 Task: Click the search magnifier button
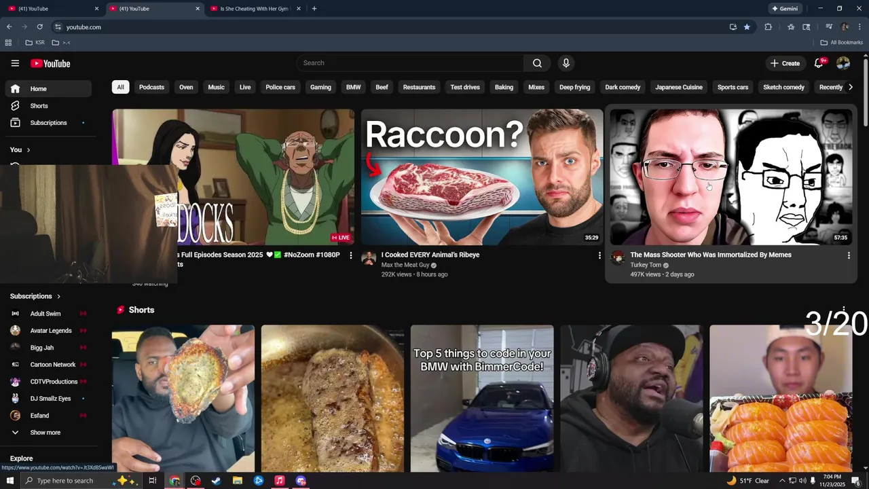[x=537, y=63]
